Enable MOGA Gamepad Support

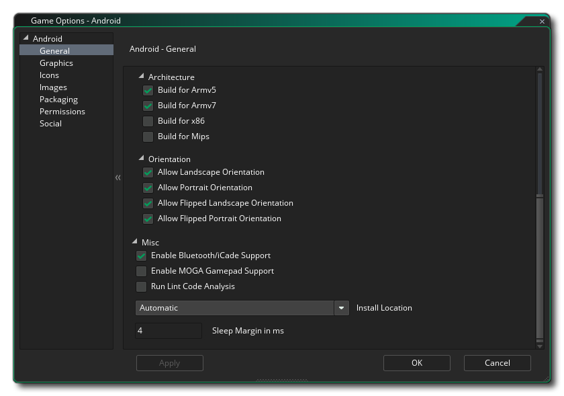tap(141, 271)
